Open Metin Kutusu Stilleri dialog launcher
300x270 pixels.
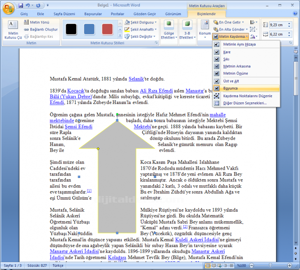(156, 43)
